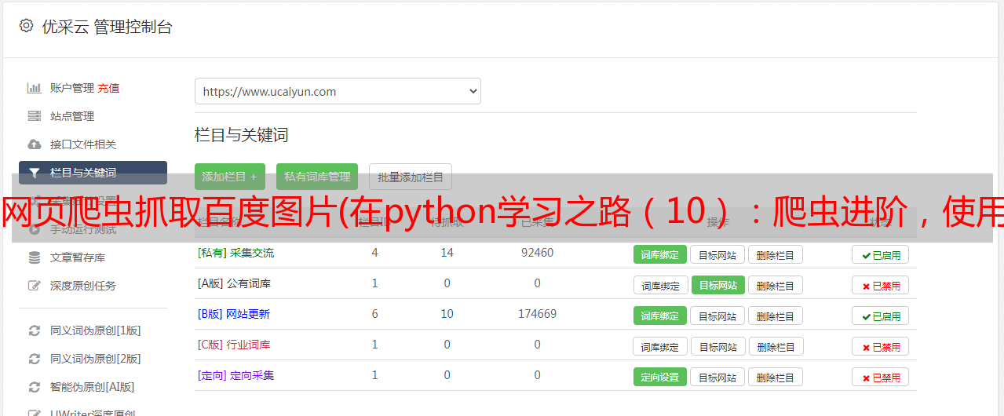This screenshot has height=416, width=1004.
Task: Click 定向设置 for 定向采集 row
Action: pyautogui.click(x=659, y=377)
